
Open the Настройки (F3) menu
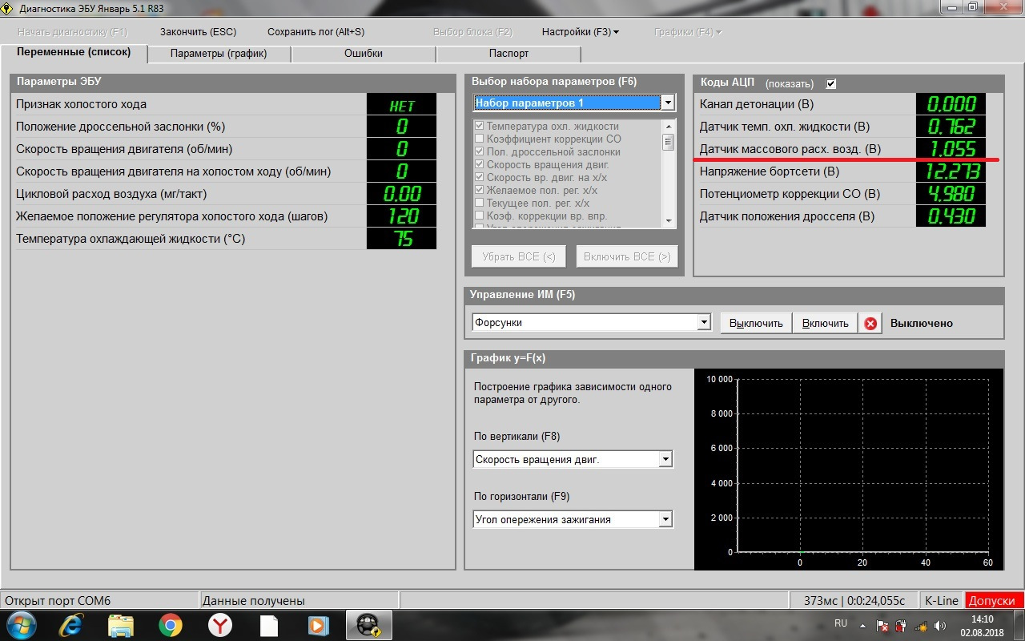580,32
